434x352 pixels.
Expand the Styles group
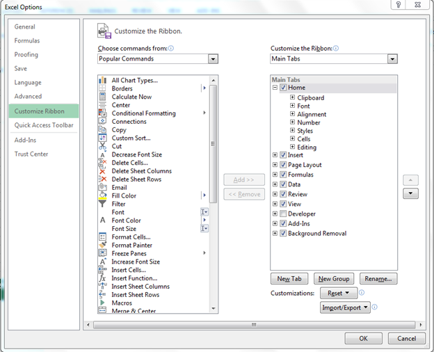292,130
